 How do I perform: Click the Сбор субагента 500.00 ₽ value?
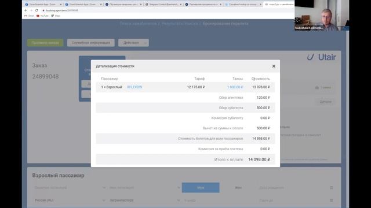pyautogui.click(x=263, y=108)
